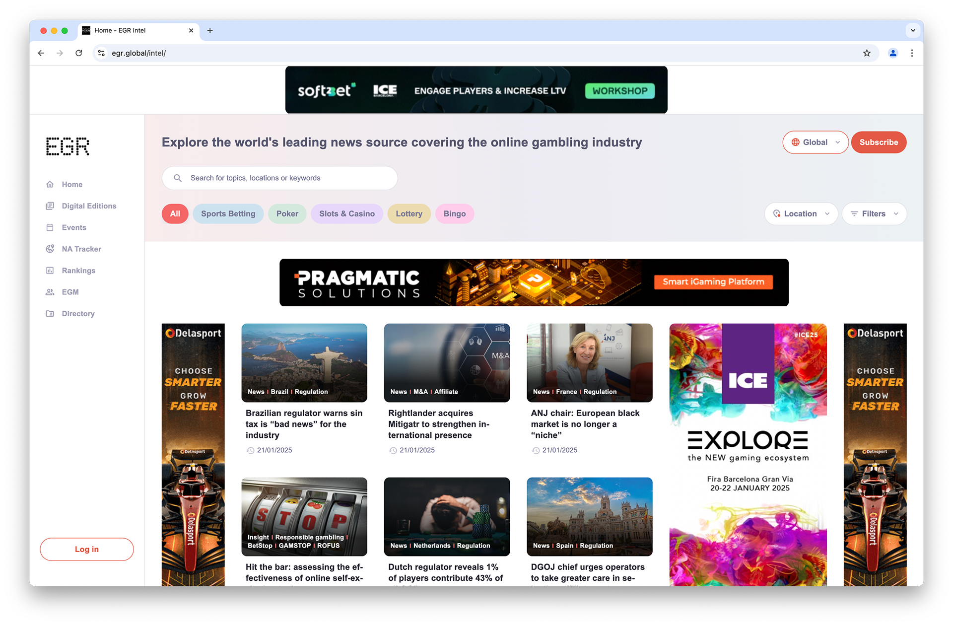Screen dimensions: 953x625
Task: Reload the page
Action: (x=78, y=53)
